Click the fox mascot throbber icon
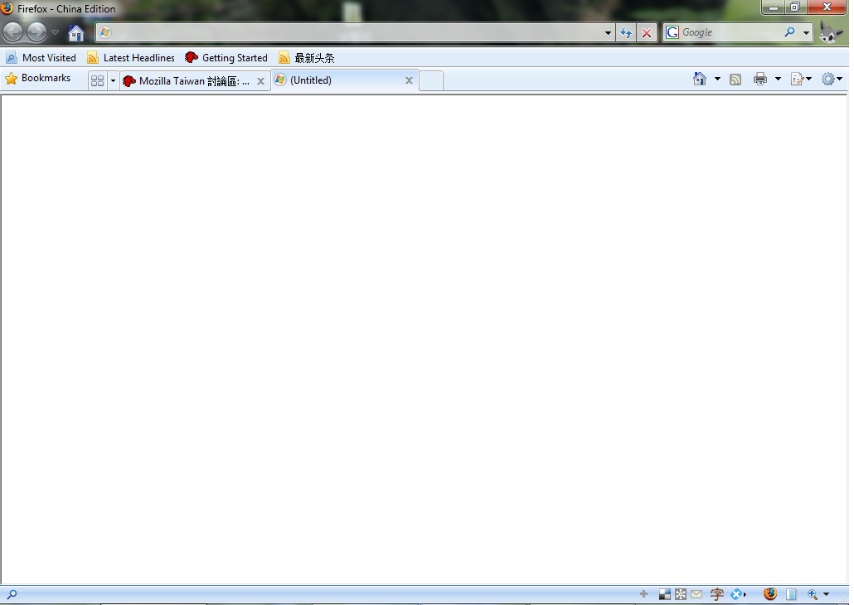854x605 pixels. 831,32
